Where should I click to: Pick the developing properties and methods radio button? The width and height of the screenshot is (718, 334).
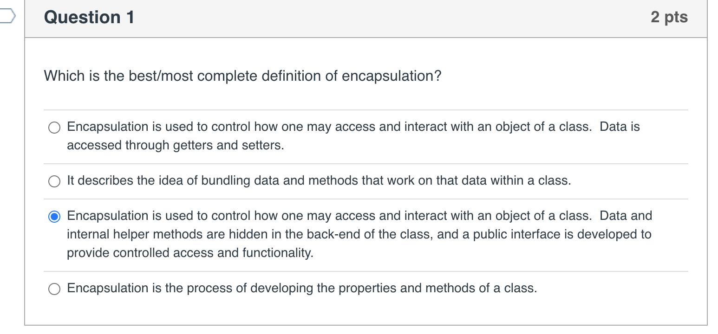[54, 289]
